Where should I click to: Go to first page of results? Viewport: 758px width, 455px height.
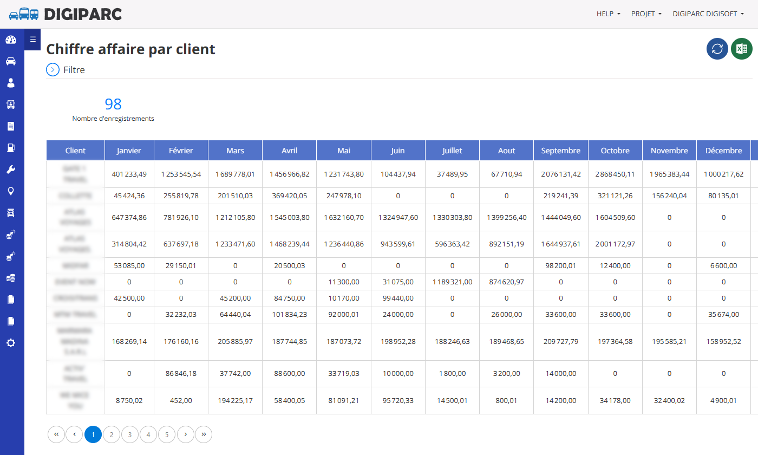pyautogui.click(x=56, y=434)
